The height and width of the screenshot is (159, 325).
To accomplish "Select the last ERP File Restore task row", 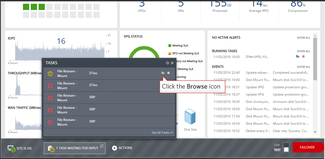I will [109, 122].
